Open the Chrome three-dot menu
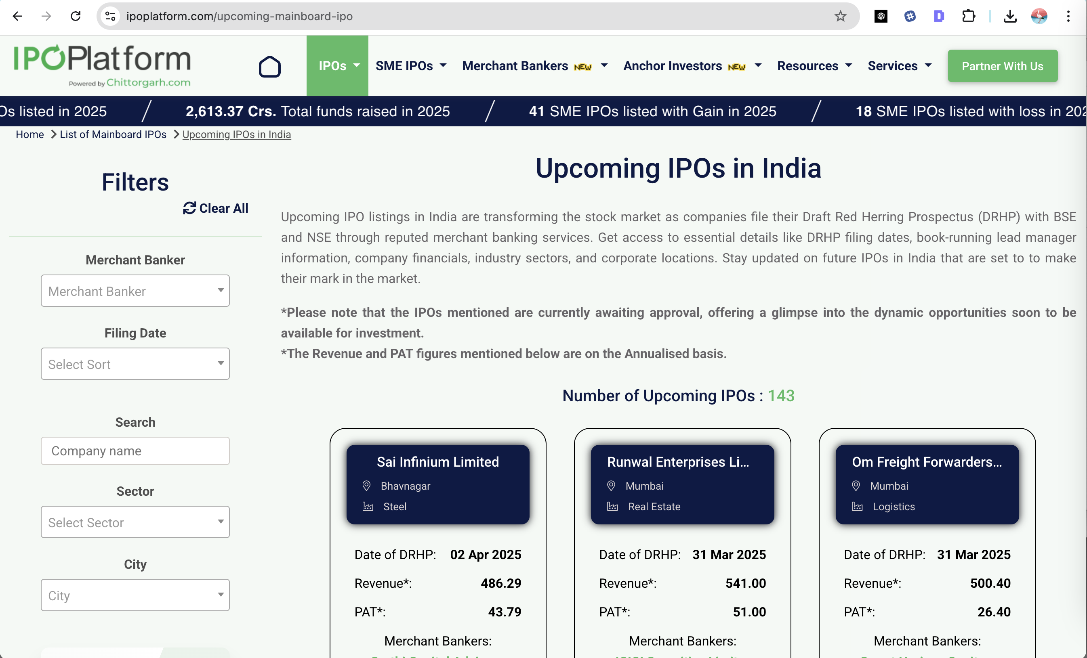This screenshot has width=1087, height=658. tap(1068, 16)
